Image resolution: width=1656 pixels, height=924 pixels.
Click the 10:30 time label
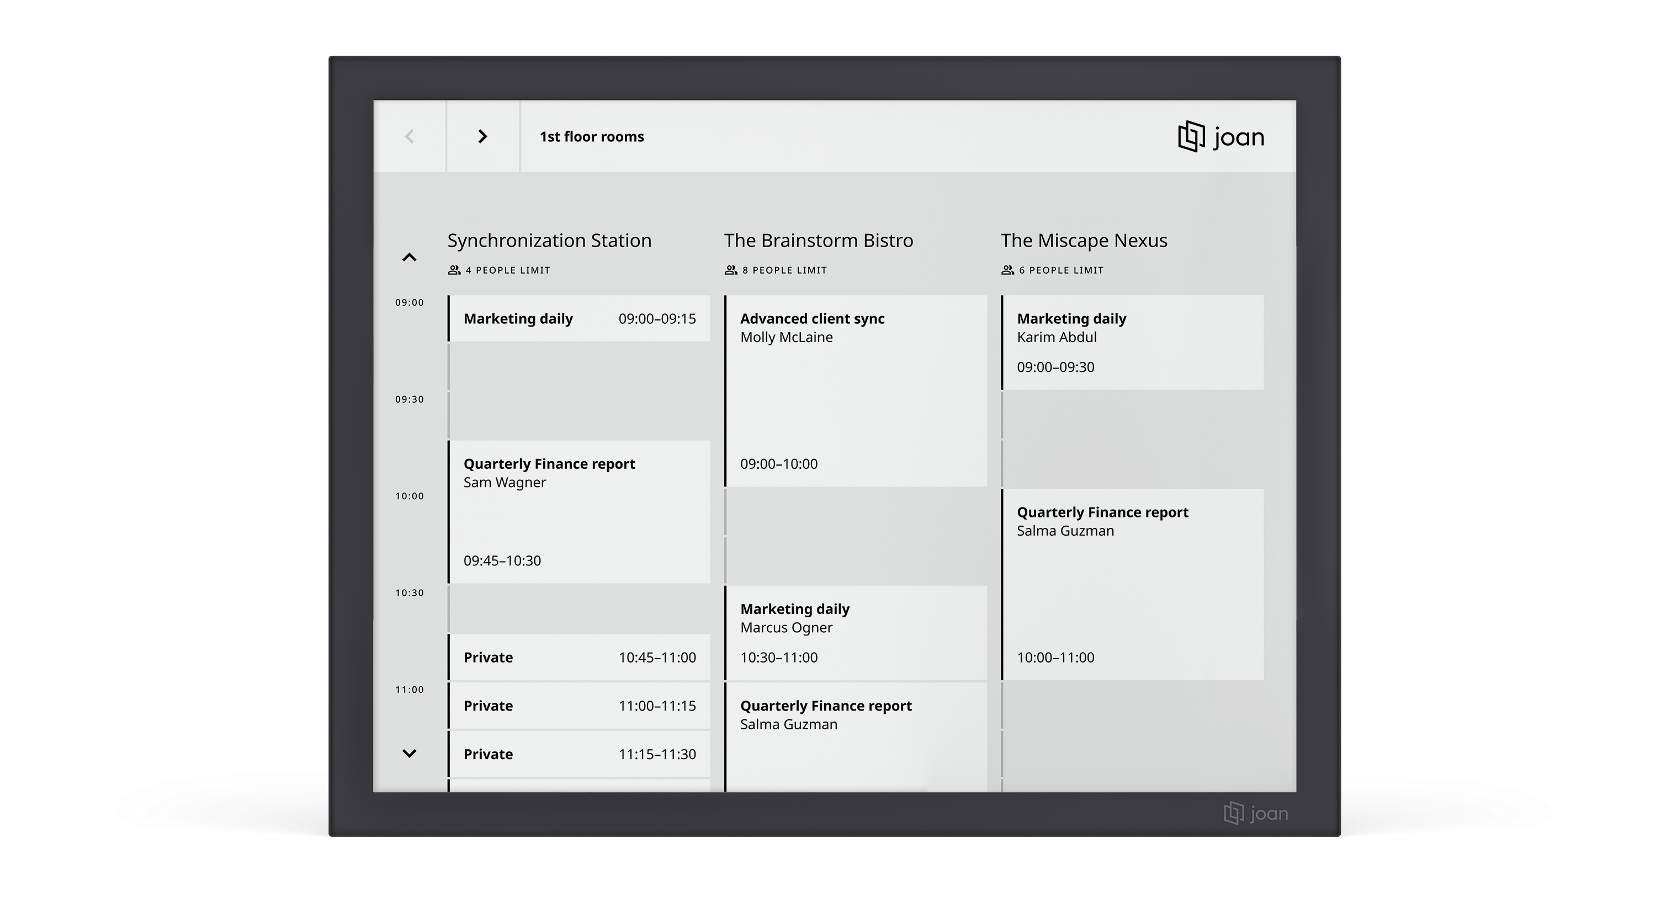[410, 593]
